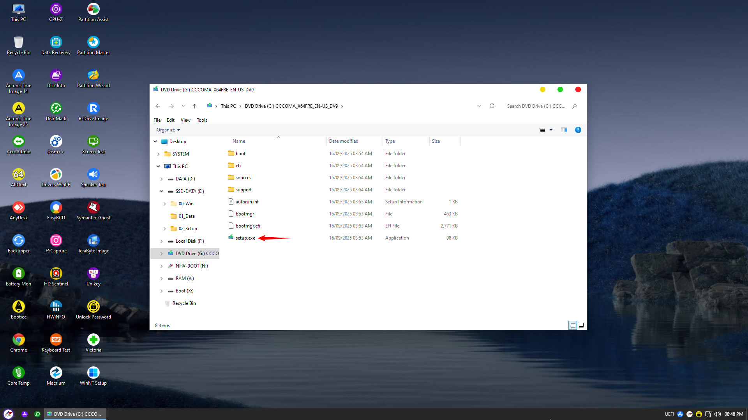Click the Back navigation arrow

pos(157,106)
